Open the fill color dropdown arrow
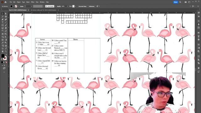 point(13,6)
